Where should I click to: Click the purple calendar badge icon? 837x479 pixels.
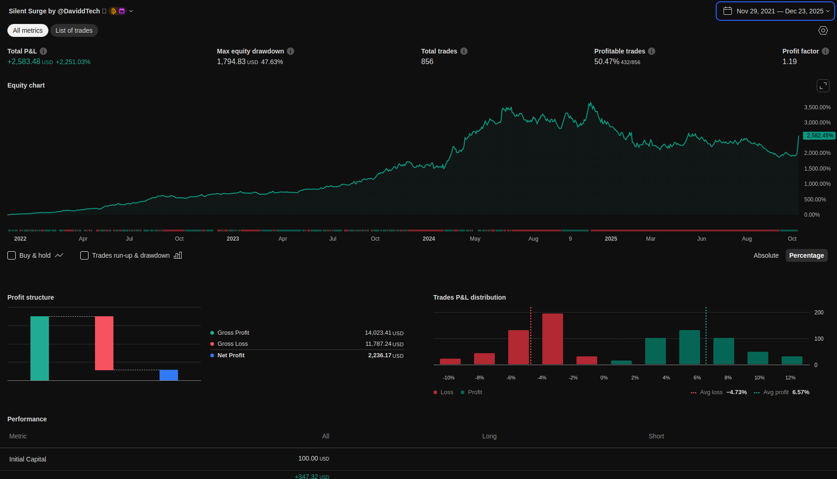pyautogui.click(x=122, y=11)
